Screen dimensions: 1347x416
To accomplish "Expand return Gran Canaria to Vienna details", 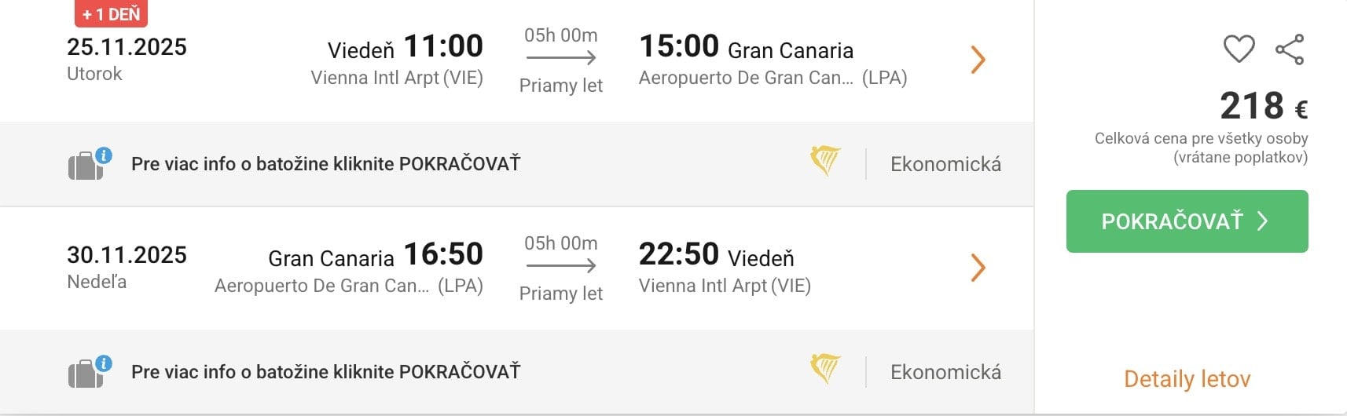I will point(978,268).
